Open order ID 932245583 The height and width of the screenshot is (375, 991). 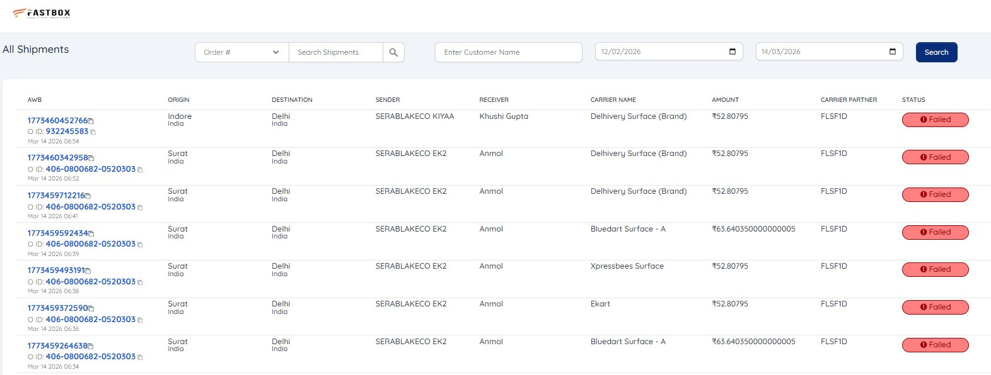point(67,132)
